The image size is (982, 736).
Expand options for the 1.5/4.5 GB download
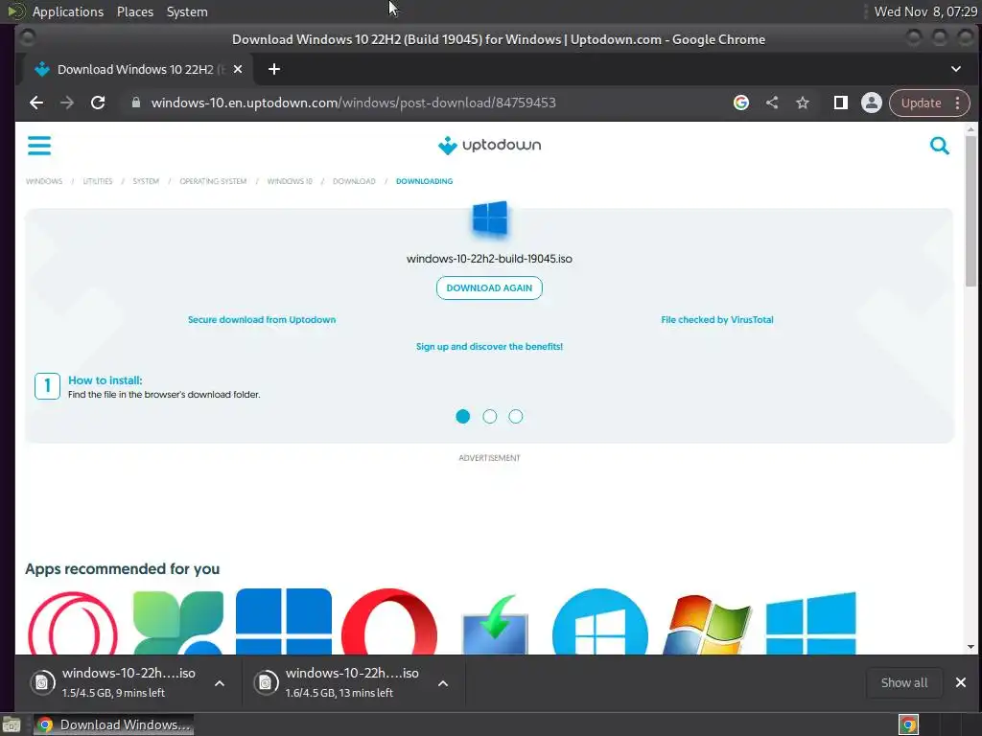click(220, 683)
